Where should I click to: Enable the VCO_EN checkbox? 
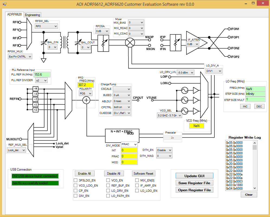click(x=108, y=180)
